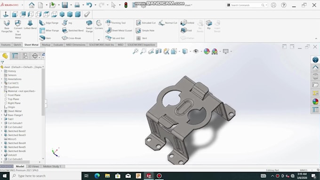Select the Jog tool
320x180 pixels.
[x=67, y=23]
